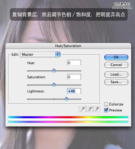
Task: Click the Hue slider handle
Action: click(x=54, y=70)
